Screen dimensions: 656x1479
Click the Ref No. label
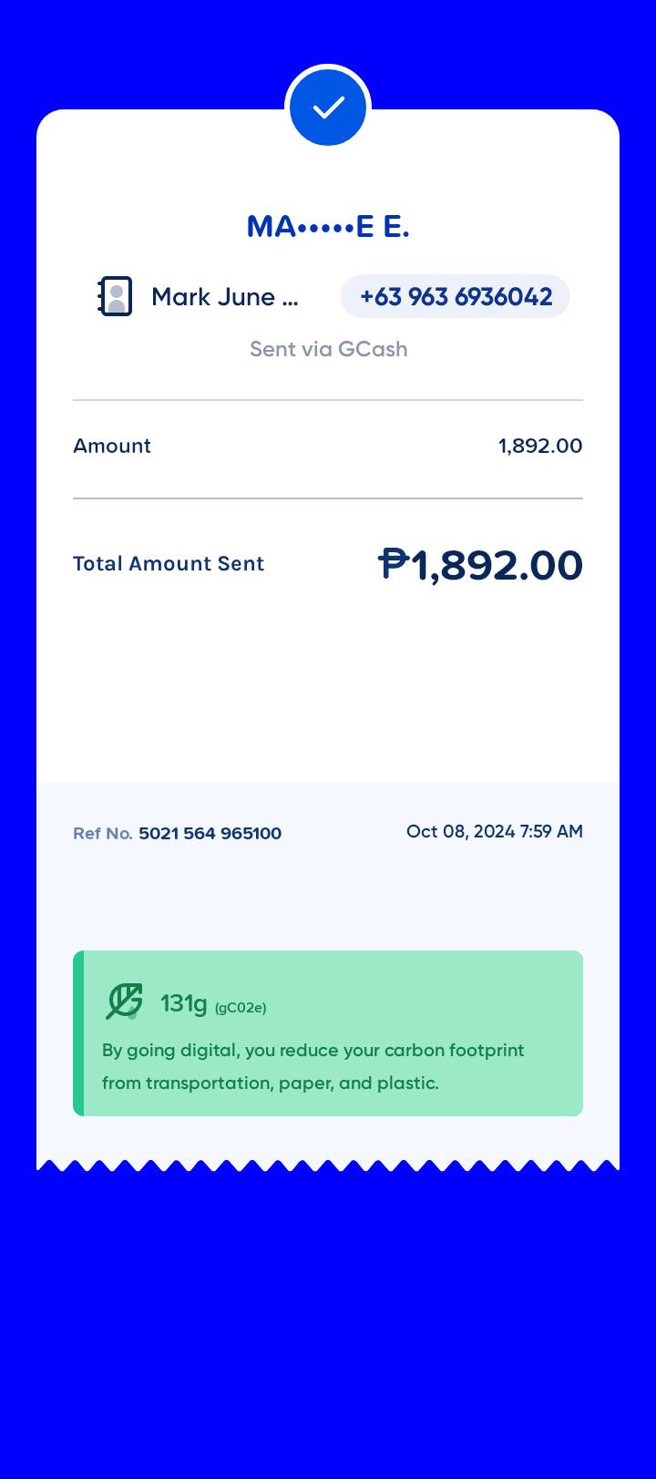click(103, 833)
